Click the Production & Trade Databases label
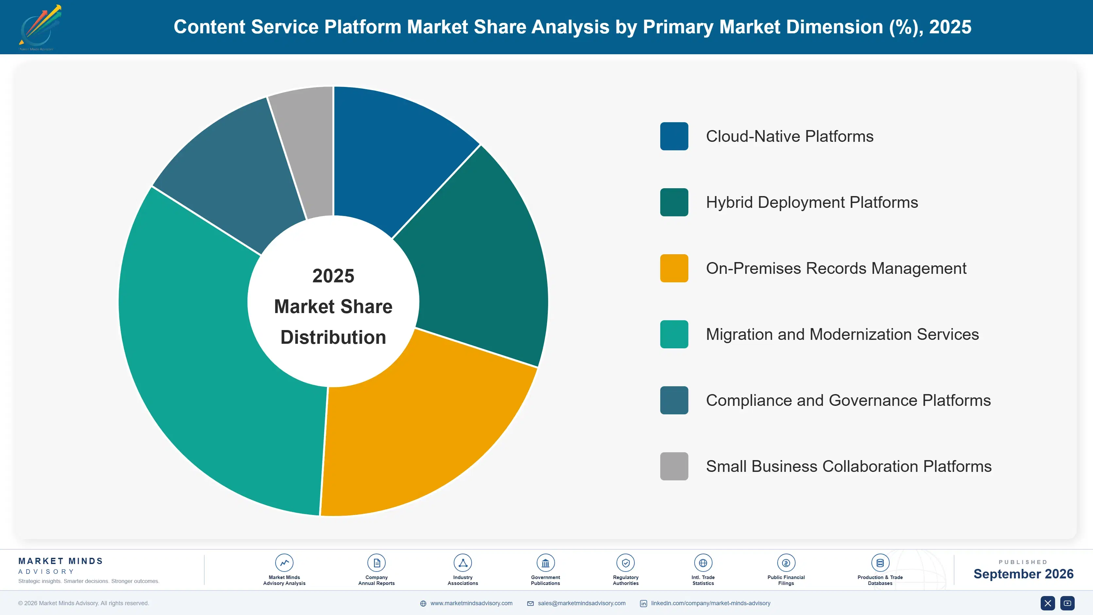 click(x=880, y=580)
